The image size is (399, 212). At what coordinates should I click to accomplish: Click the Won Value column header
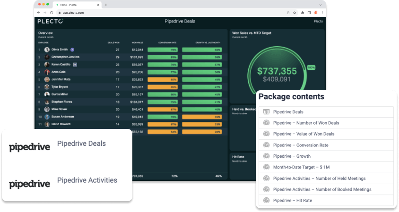[x=138, y=42]
